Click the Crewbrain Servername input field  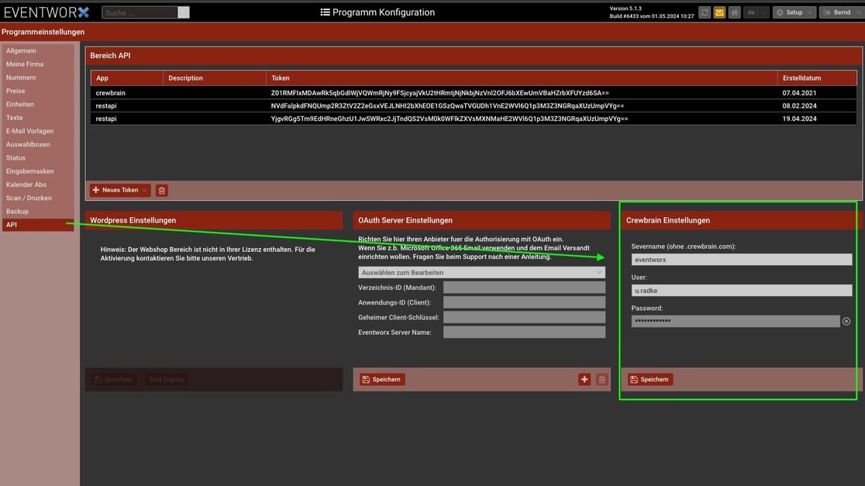point(741,260)
